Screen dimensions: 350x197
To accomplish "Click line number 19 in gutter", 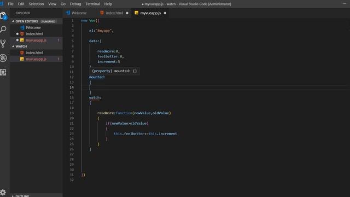I will click(72, 113).
